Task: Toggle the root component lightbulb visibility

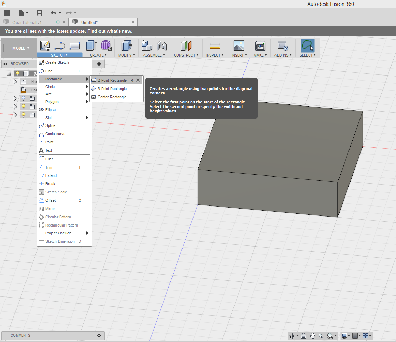Action: coord(17,73)
